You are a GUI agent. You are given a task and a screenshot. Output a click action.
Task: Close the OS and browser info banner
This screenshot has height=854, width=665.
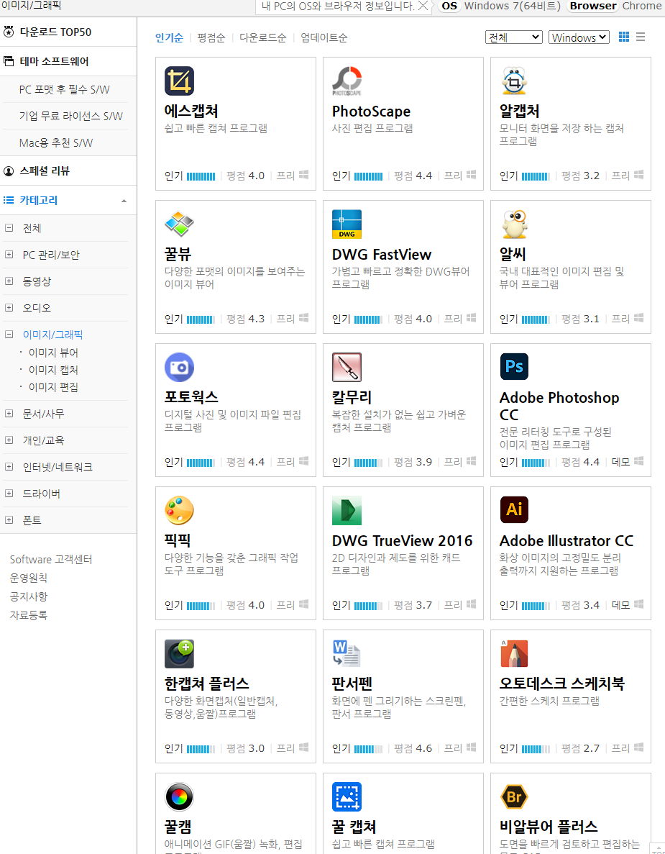423,6
